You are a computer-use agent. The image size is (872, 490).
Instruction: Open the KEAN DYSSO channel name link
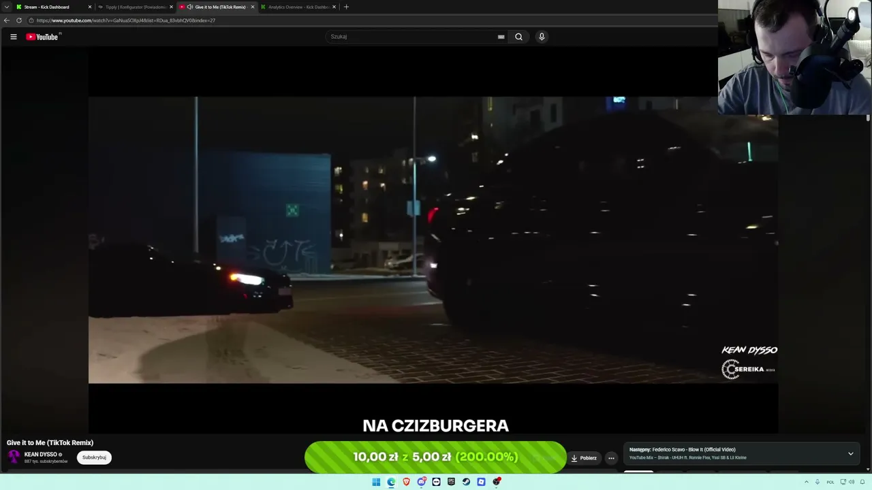click(41, 454)
